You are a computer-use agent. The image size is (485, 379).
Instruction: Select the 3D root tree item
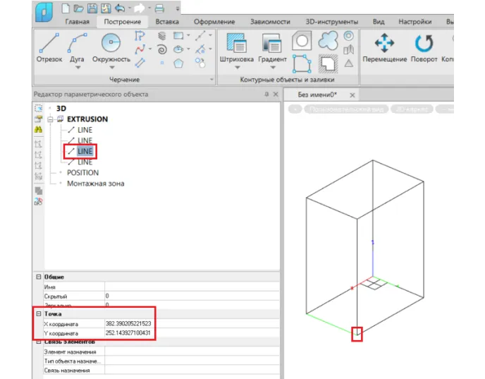tap(61, 109)
